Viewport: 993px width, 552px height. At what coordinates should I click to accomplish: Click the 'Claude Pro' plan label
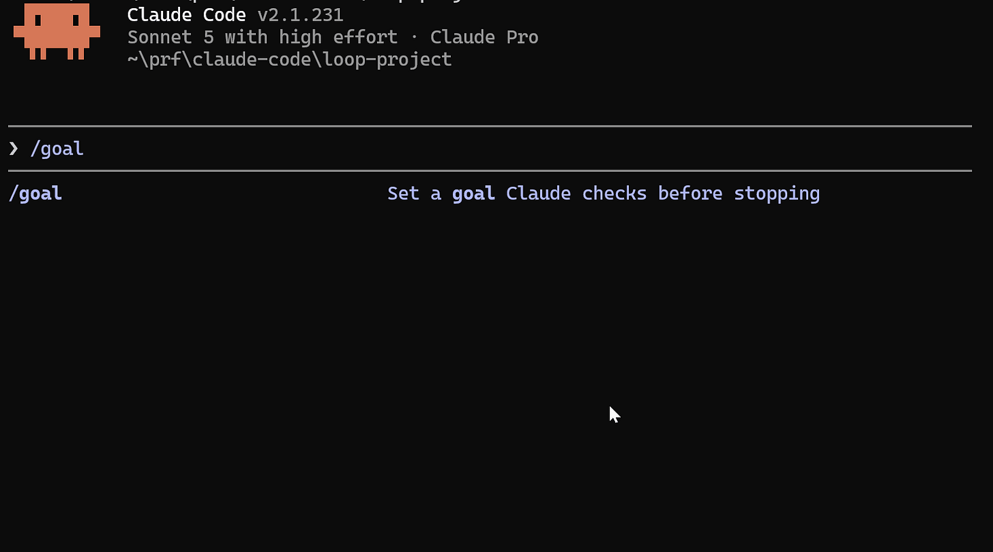[484, 37]
